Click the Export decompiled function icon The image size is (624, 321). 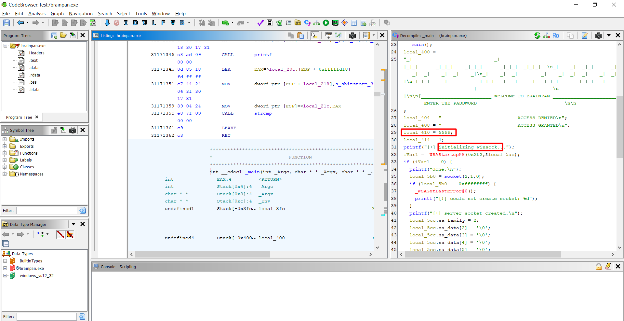(584, 35)
